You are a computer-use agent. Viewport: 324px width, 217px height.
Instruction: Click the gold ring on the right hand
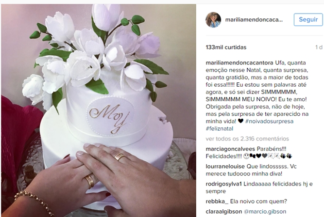(119, 156)
